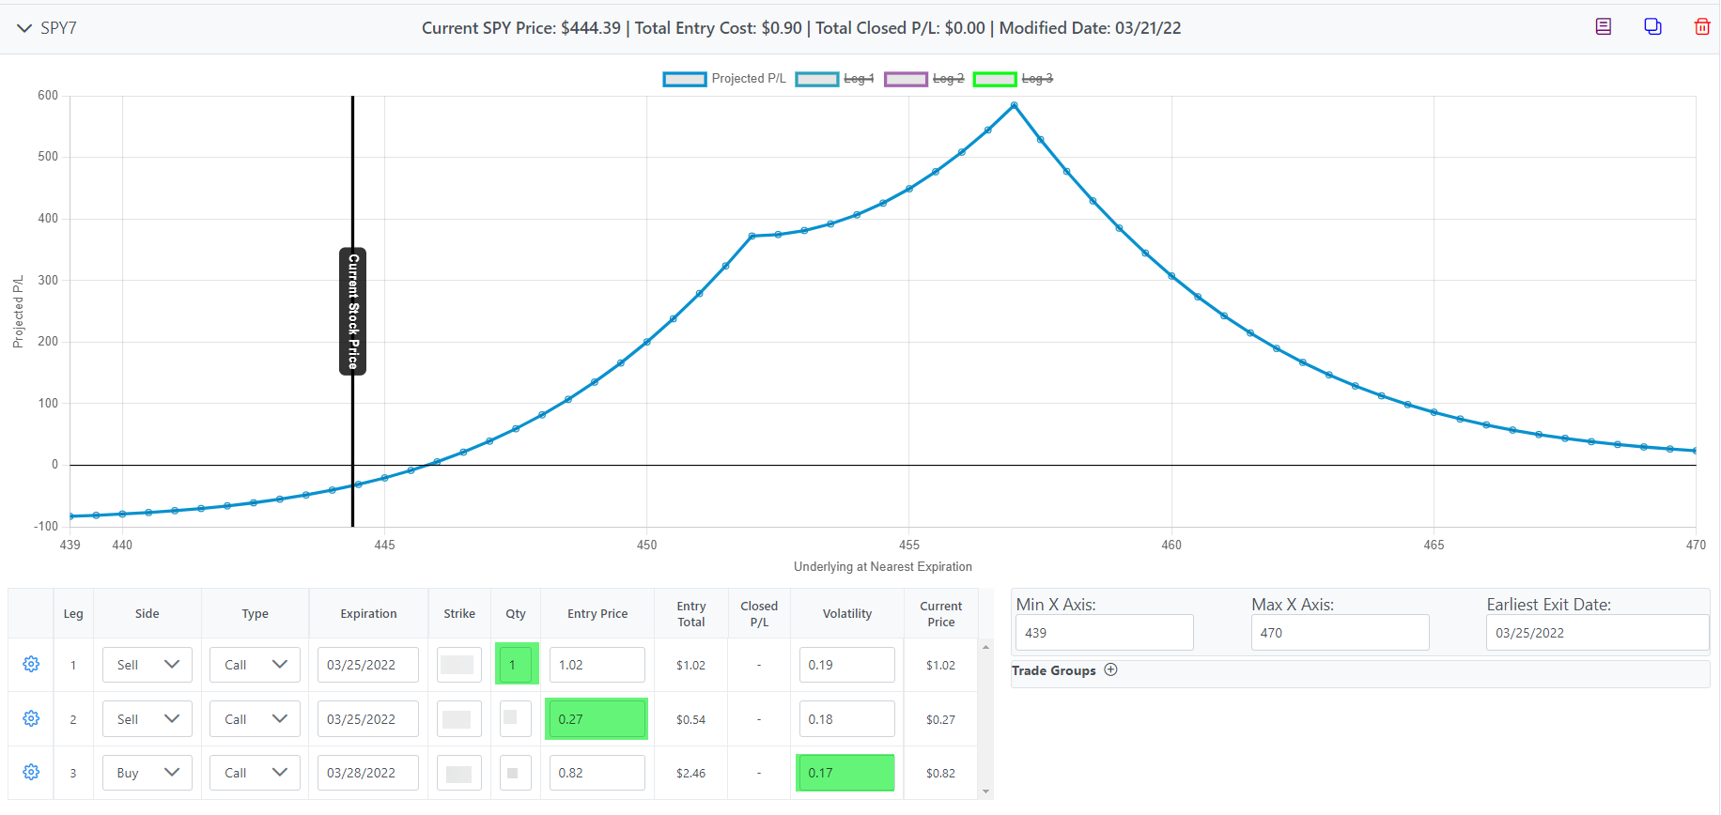Select the leg 3 expiration 03/28/2022 field

coord(367,773)
